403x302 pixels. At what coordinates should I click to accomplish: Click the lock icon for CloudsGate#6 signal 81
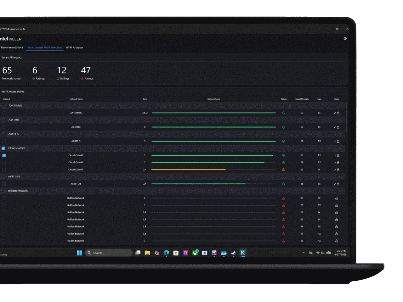tap(338, 155)
